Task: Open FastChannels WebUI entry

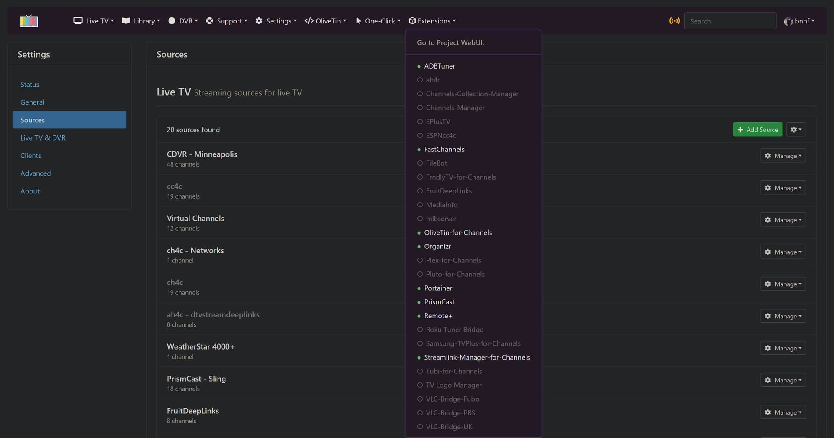Action: [444, 149]
